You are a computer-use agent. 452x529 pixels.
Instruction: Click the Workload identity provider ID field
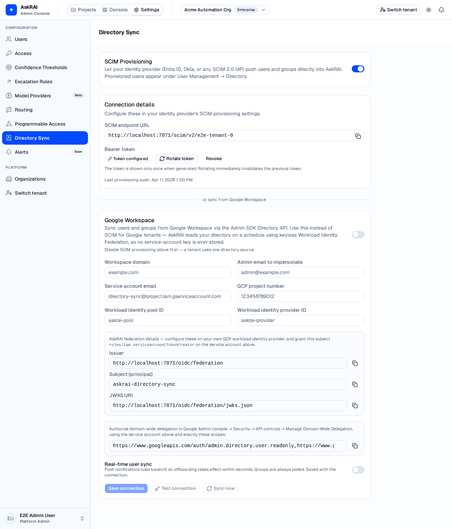coord(301,320)
